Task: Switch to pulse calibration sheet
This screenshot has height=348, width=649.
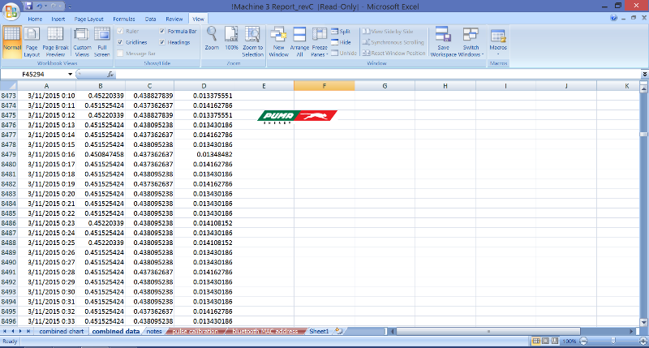Action: [195, 332]
